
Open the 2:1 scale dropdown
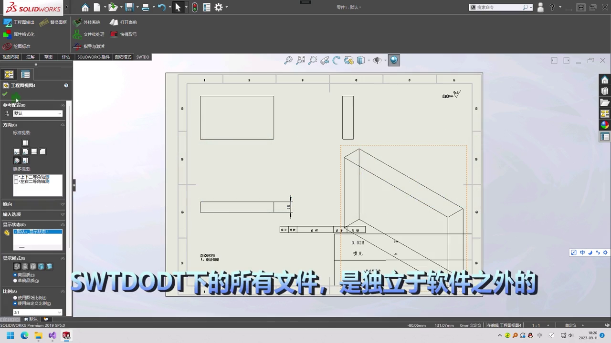[37, 313]
